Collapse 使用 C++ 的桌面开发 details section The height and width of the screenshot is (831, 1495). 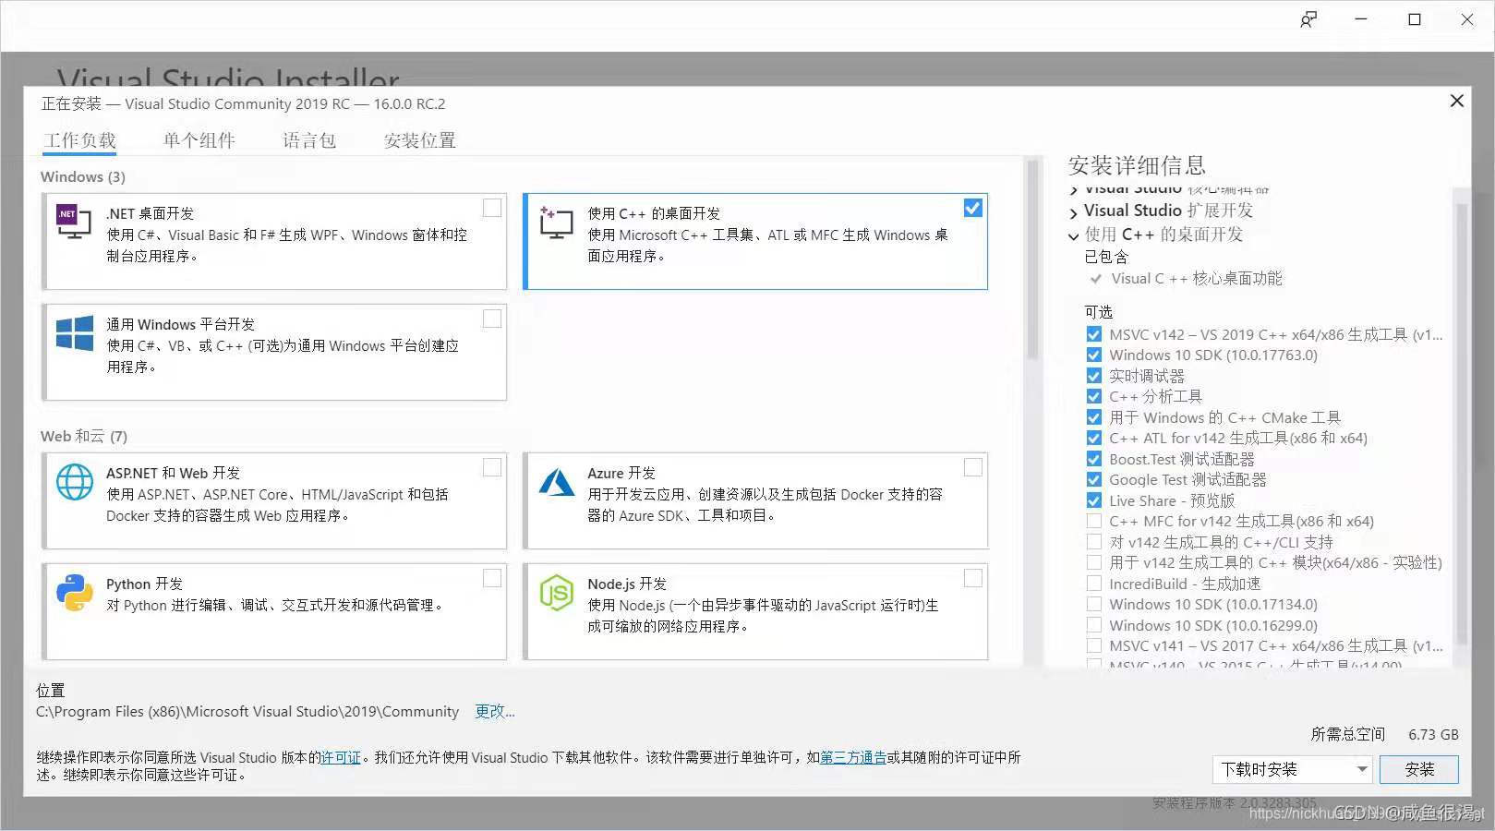1073,235
